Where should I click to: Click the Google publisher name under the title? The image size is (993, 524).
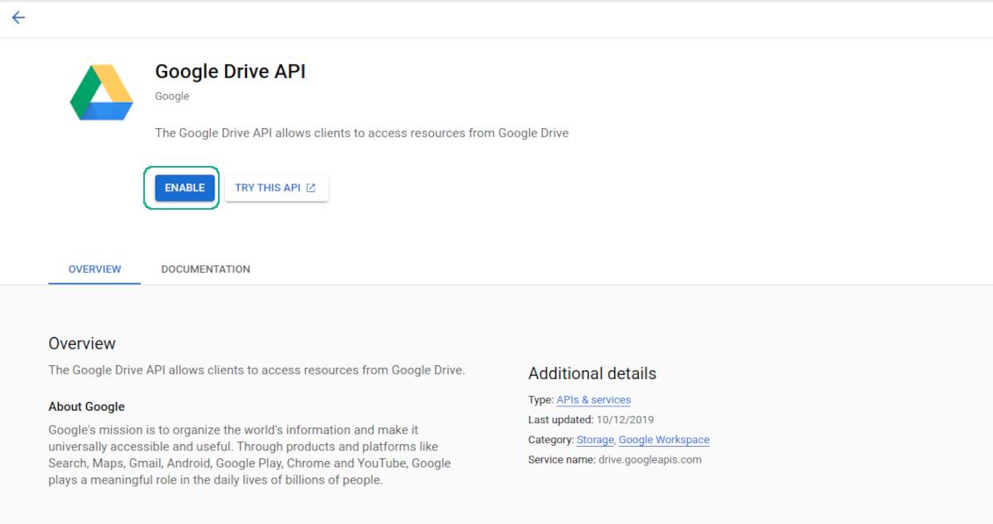(172, 97)
